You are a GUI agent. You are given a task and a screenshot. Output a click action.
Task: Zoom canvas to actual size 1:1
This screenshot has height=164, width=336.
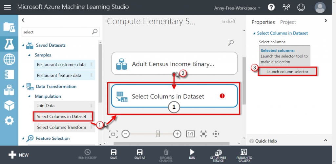coord(190,134)
